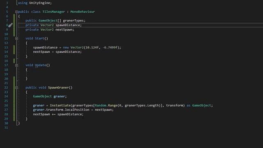Viewport: 263px width, 148px height.
Task: Click line number 13 in the gutter
Action: point(6,47)
